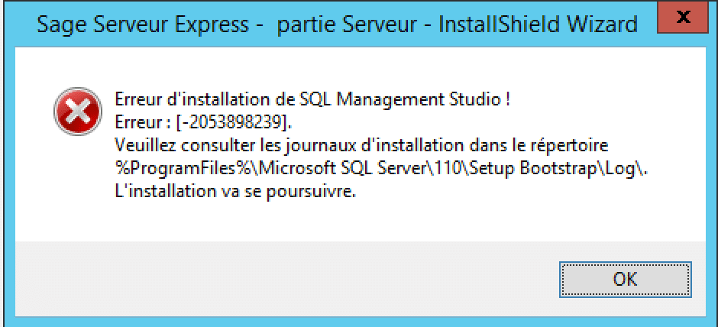Click 'Sage Serveur Express' in the title

(142, 25)
